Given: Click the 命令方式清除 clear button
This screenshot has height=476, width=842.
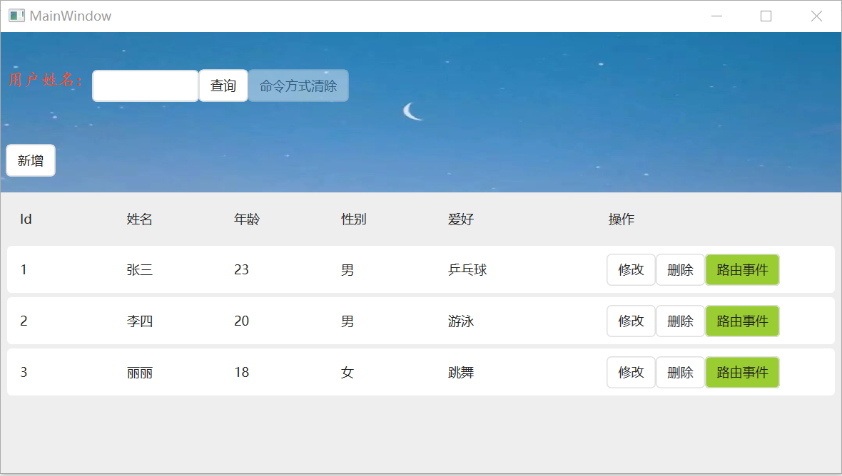Looking at the screenshot, I should 298,85.
